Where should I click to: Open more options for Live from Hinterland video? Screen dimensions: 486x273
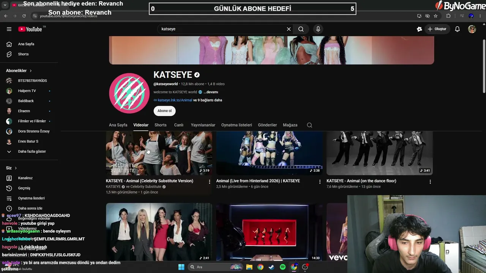pyautogui.click(x=320, y=182)
